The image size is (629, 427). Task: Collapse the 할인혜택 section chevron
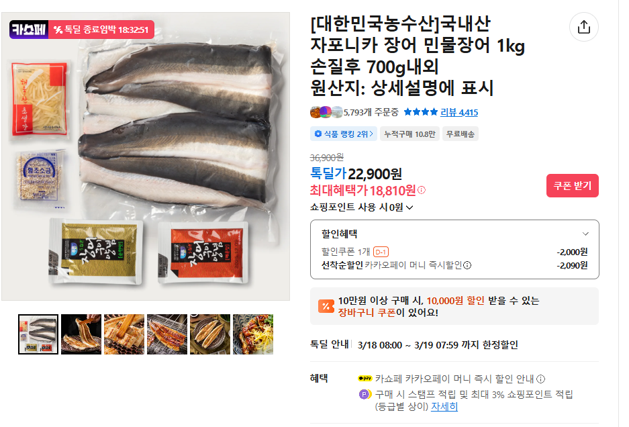click(585, 234)
